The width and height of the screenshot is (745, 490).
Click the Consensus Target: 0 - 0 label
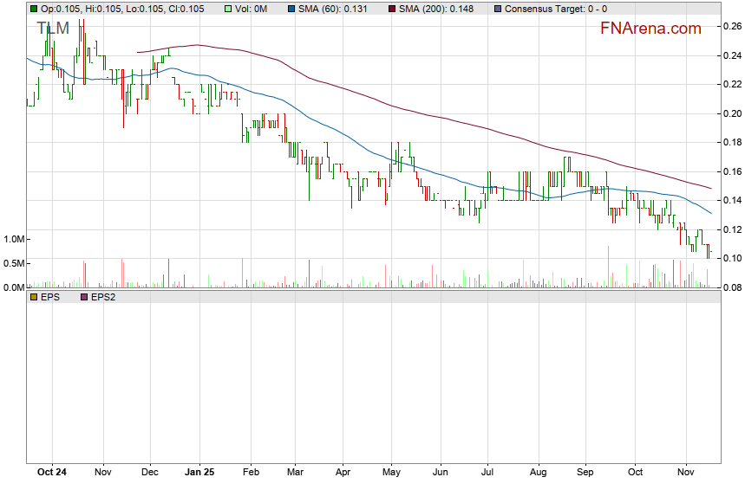point(555,9)
